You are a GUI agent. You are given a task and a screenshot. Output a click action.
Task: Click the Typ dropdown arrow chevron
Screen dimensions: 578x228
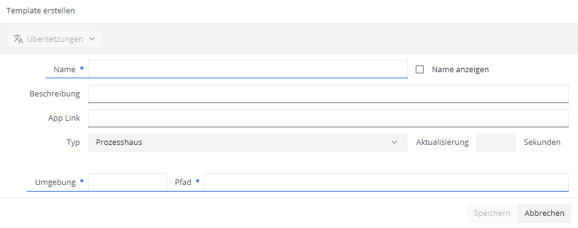coord(394,142)
